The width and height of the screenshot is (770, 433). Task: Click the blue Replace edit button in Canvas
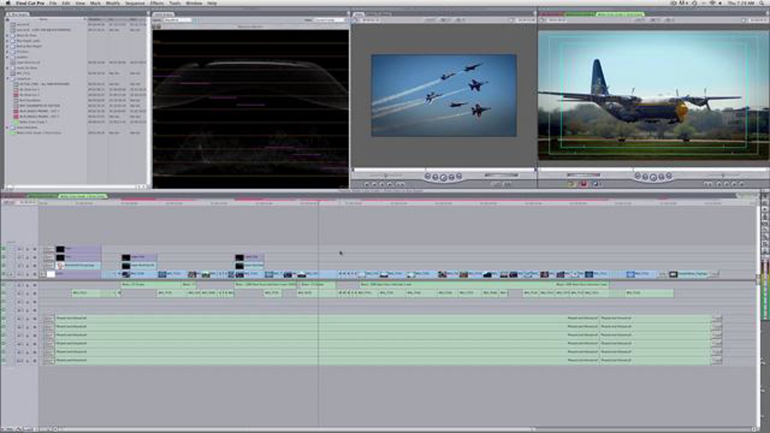click(596, 184)
